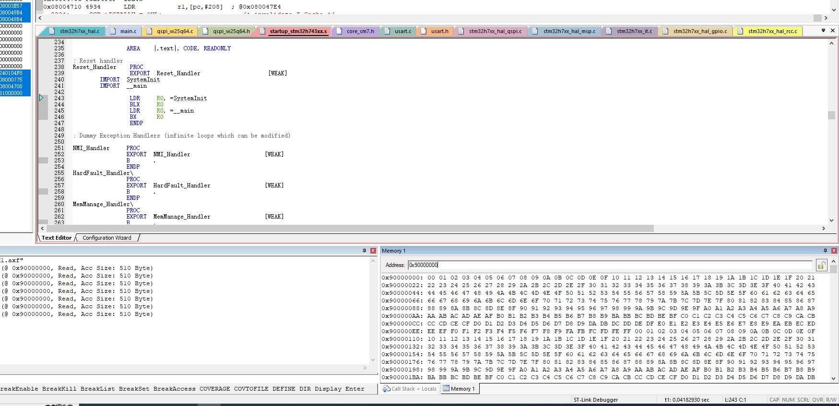839x406 pixels.
Task: Open the editor tab list dropdown arrow
Action: [823, 31]
